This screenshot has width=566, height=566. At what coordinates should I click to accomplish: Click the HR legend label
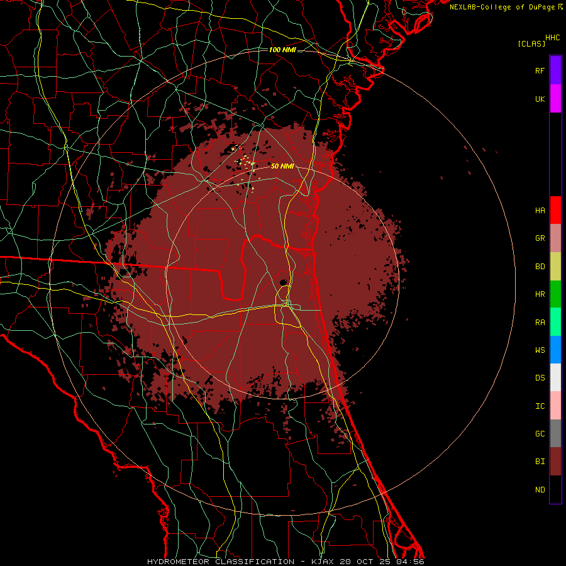point(540,294)
